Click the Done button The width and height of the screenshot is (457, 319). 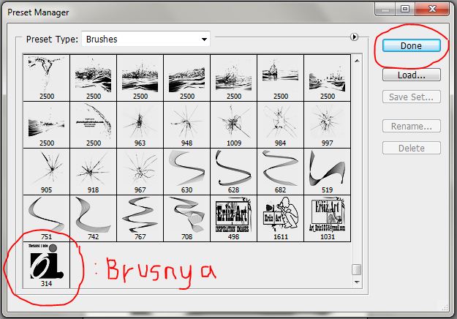pos(411,46)
